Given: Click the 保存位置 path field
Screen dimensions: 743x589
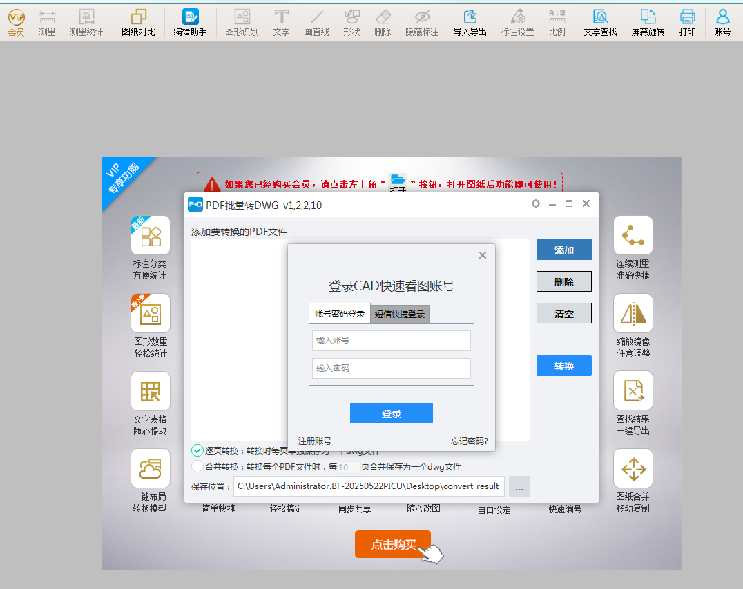Looking at the screenshot, I should click(x=369, y=486).
